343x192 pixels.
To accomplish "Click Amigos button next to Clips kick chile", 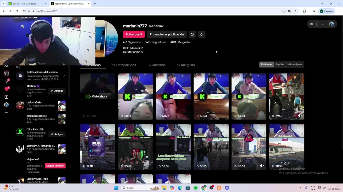I will [57, 134].
